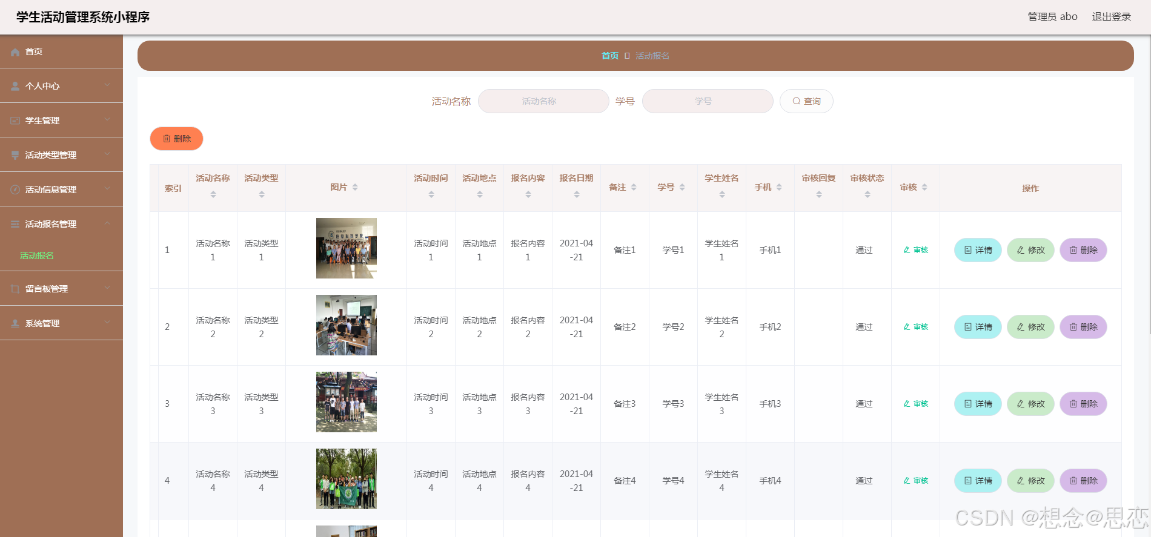Sort by 报名内容 column

click(528, 194)
